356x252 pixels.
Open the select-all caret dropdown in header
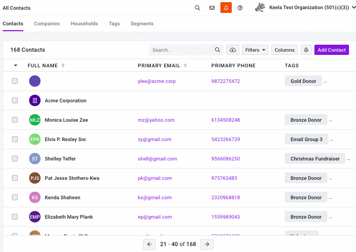tap(16, 65)
